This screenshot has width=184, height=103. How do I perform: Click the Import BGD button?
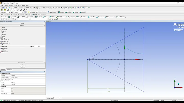click(x=12, y=17)
